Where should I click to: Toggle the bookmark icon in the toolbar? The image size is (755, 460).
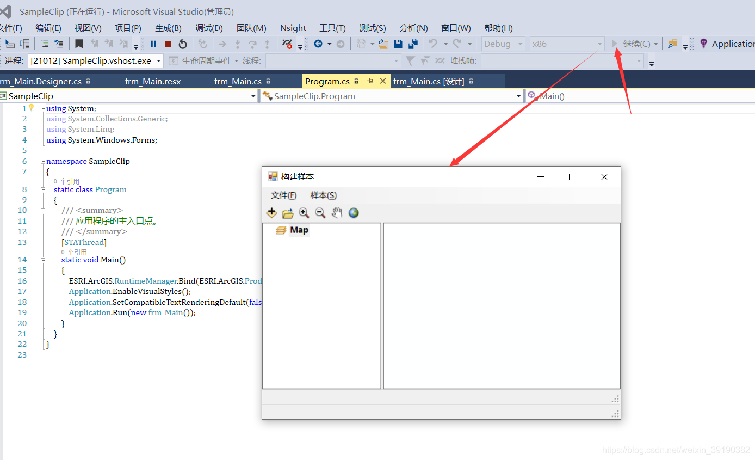click(79, 44)
